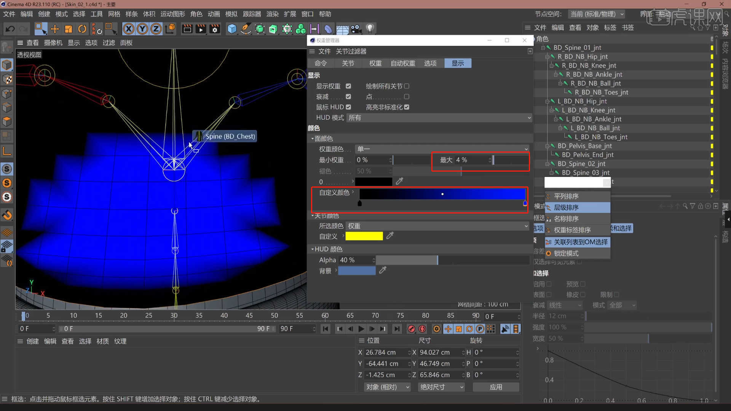
Task: Click frame 30 on the timeline ruler
Action: 174,315
